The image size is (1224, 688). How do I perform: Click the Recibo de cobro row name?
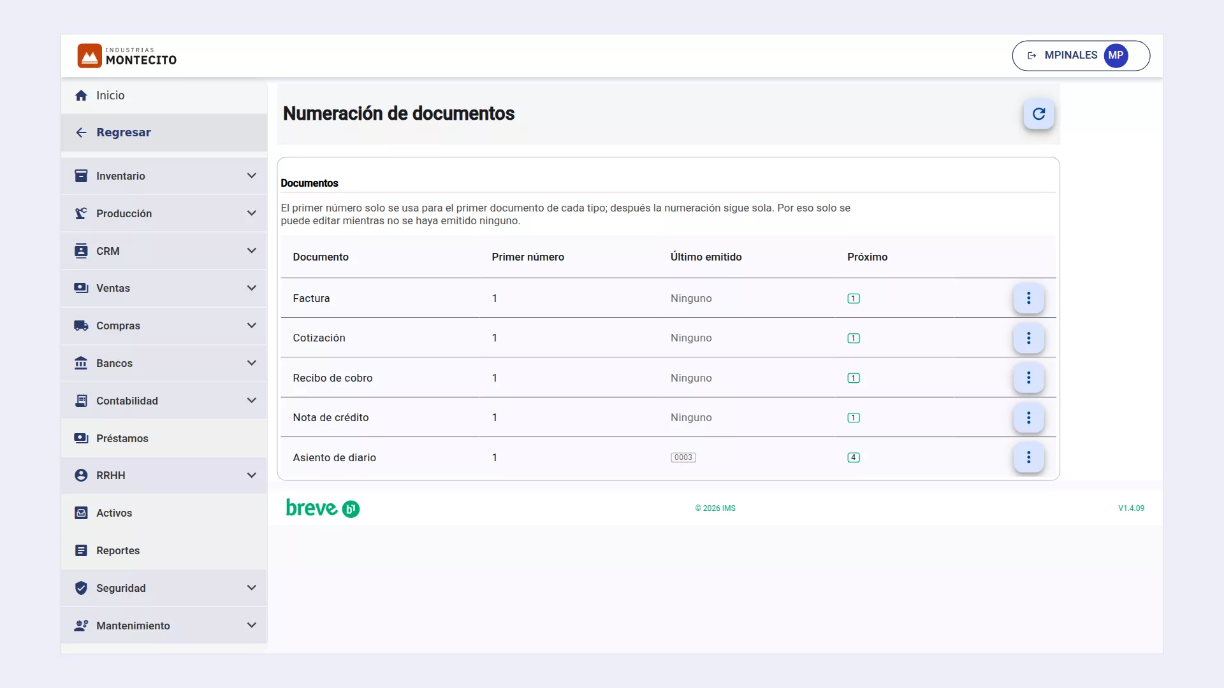pos(332,378)
